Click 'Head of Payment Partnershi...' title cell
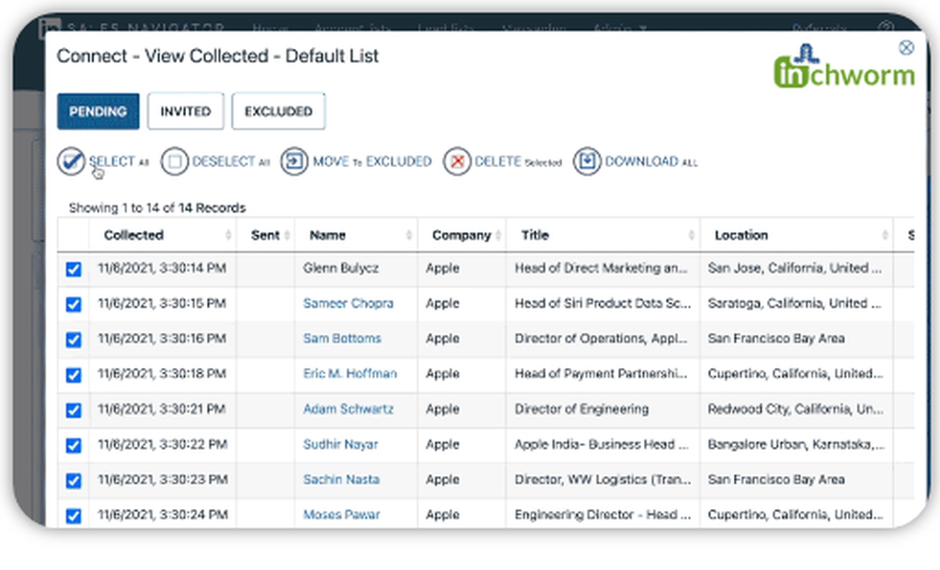Screen dimensions: 940x570 [x=601, y=374]
